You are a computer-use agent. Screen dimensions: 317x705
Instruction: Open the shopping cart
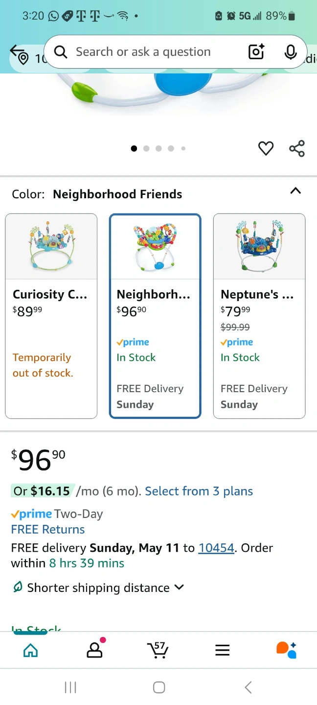click(x=158, y=650)
